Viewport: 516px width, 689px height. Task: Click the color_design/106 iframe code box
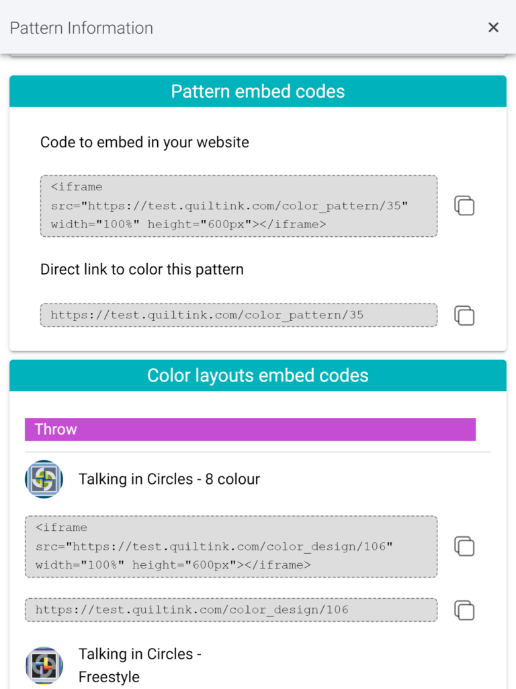pos(231,546)
